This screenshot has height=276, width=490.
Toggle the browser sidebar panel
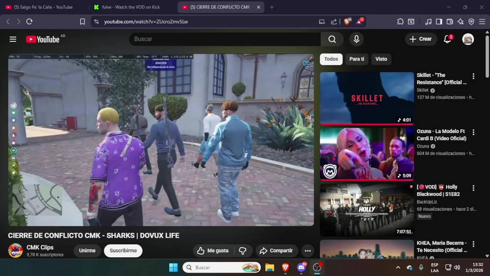439,22
